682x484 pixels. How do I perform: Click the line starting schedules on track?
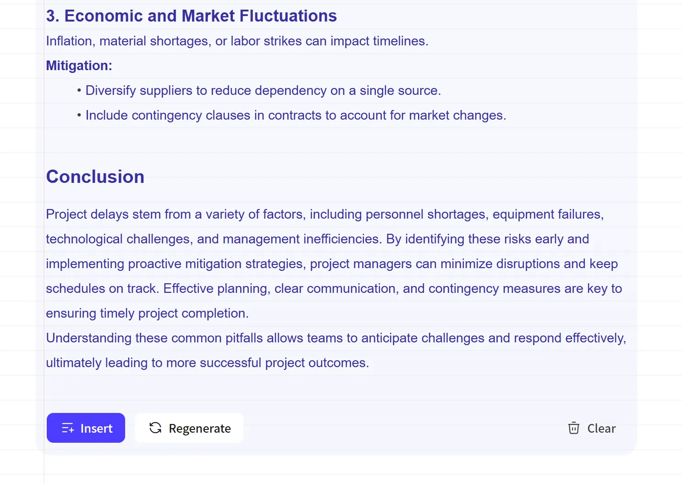point(334,288)
